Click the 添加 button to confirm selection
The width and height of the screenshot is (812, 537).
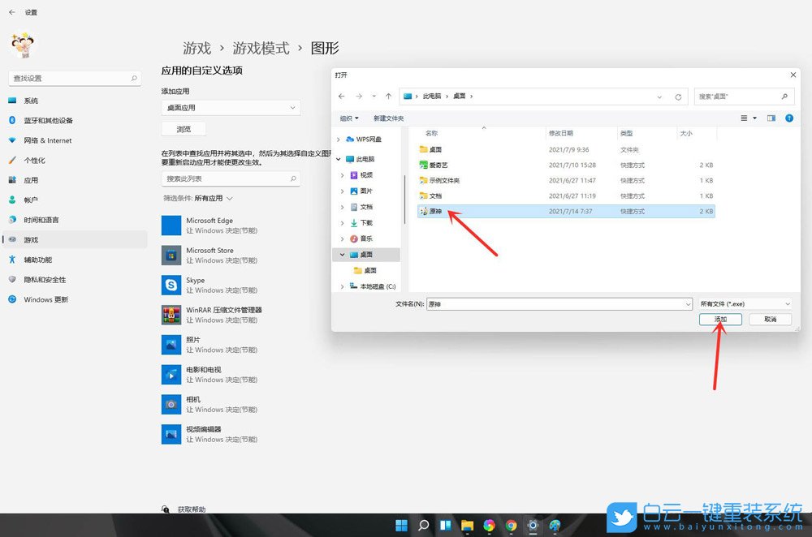click(x=719, y=319)
